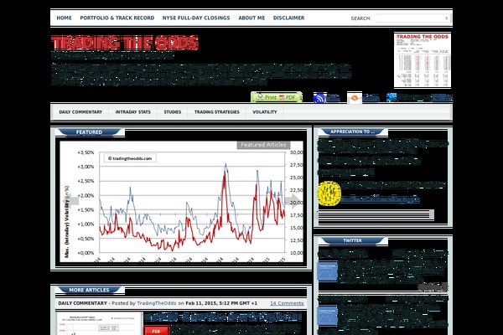Click the blue RSS feed icon
Image resolution: width=503 pixels, height=335 pixels.
point(319,97)
